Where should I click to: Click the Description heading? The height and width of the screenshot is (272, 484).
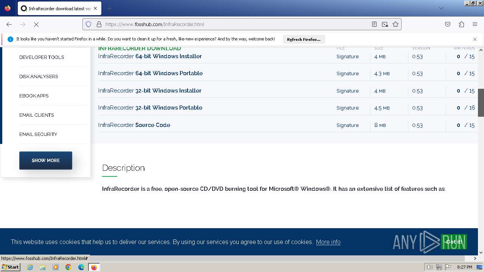(123, 168)
